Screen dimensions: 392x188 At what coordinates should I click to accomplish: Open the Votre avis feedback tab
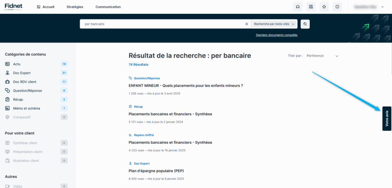(x=387, y=118)
